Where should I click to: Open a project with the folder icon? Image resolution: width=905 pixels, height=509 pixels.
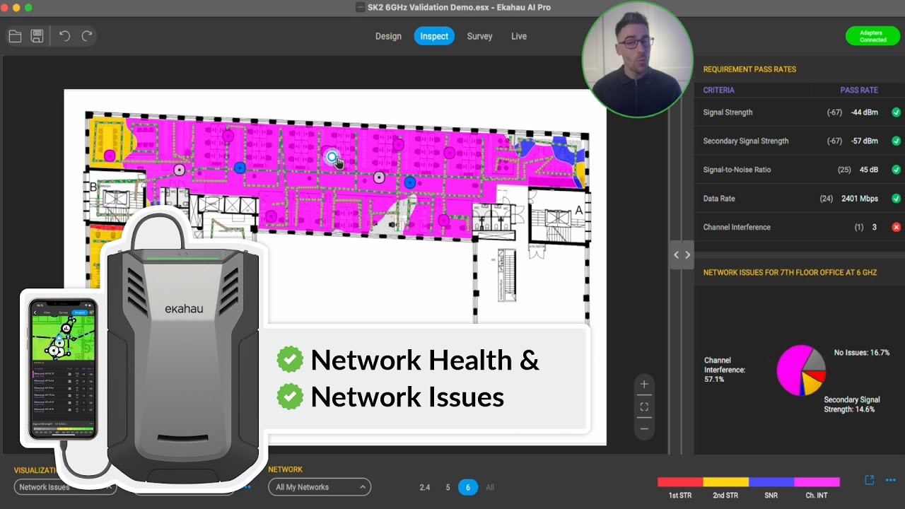15,36
